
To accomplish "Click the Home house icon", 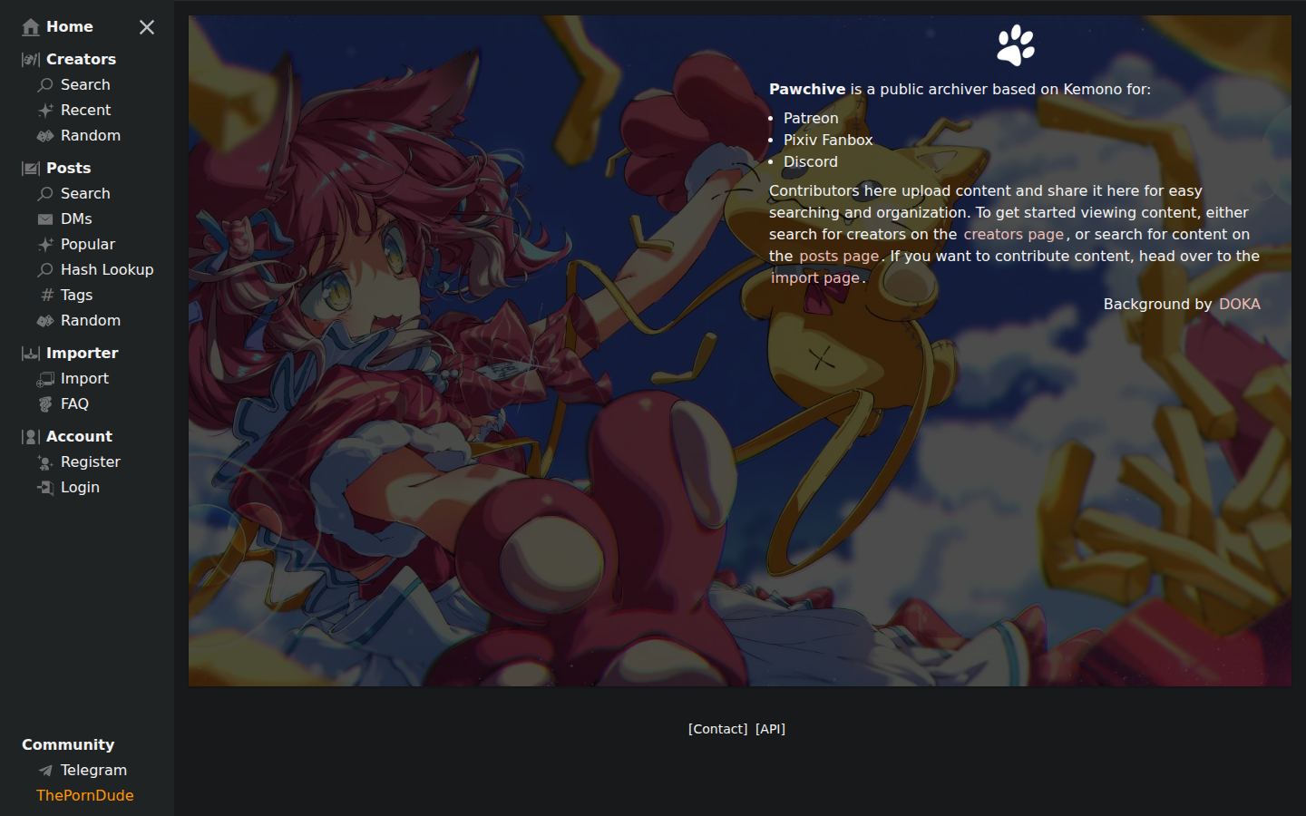I will pos(31,27).
